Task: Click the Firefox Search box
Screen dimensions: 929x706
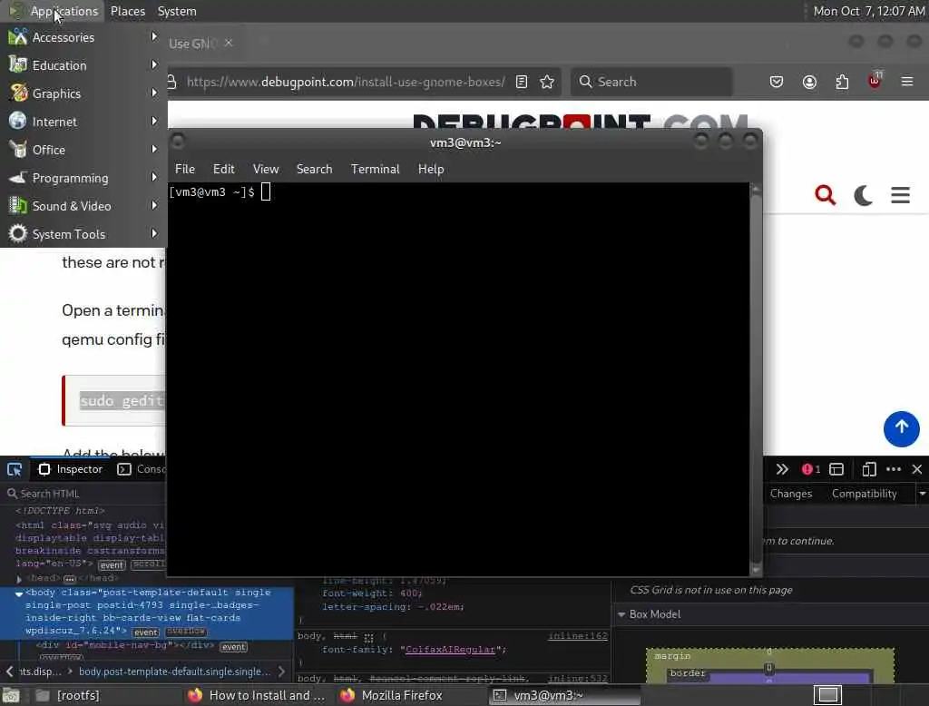Action: (651, 82)
